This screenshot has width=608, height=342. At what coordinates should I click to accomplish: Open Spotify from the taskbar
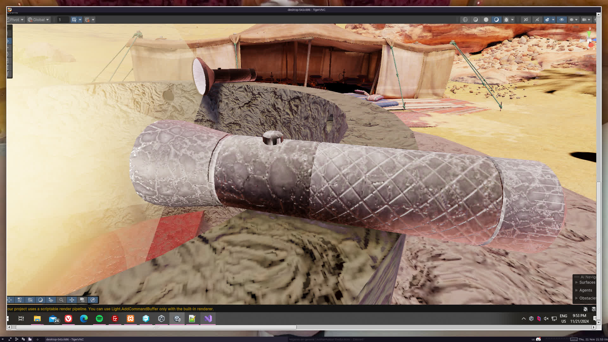pos(99,319)
